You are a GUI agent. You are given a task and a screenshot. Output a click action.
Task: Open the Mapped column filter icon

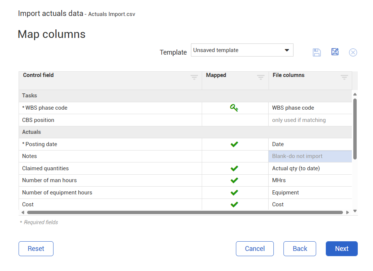261,77
